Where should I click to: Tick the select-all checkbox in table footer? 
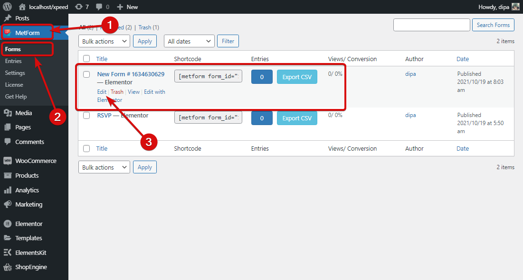tap(86, 148)
